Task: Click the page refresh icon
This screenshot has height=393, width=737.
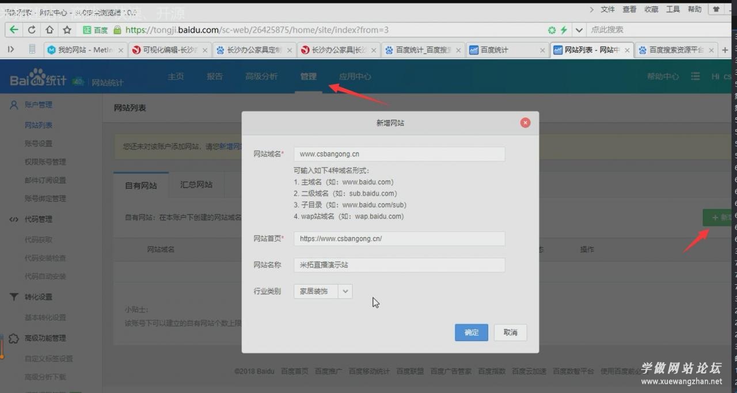Action: click(x=31, y=29)
